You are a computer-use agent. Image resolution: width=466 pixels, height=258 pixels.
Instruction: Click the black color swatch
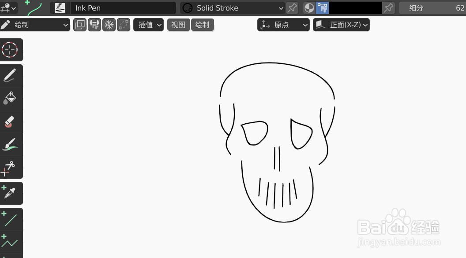click(355, 8)
